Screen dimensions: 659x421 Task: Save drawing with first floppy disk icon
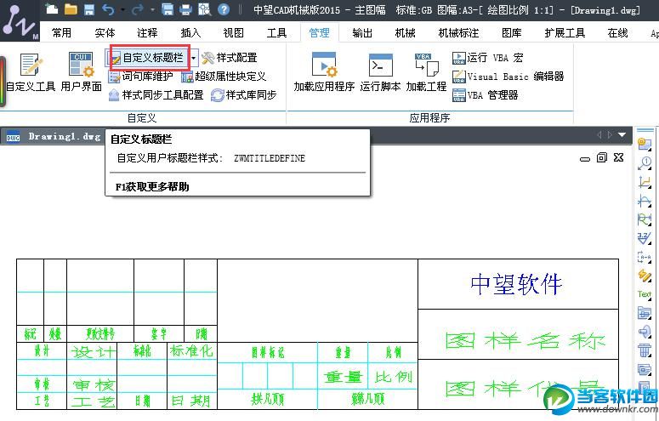89,9
